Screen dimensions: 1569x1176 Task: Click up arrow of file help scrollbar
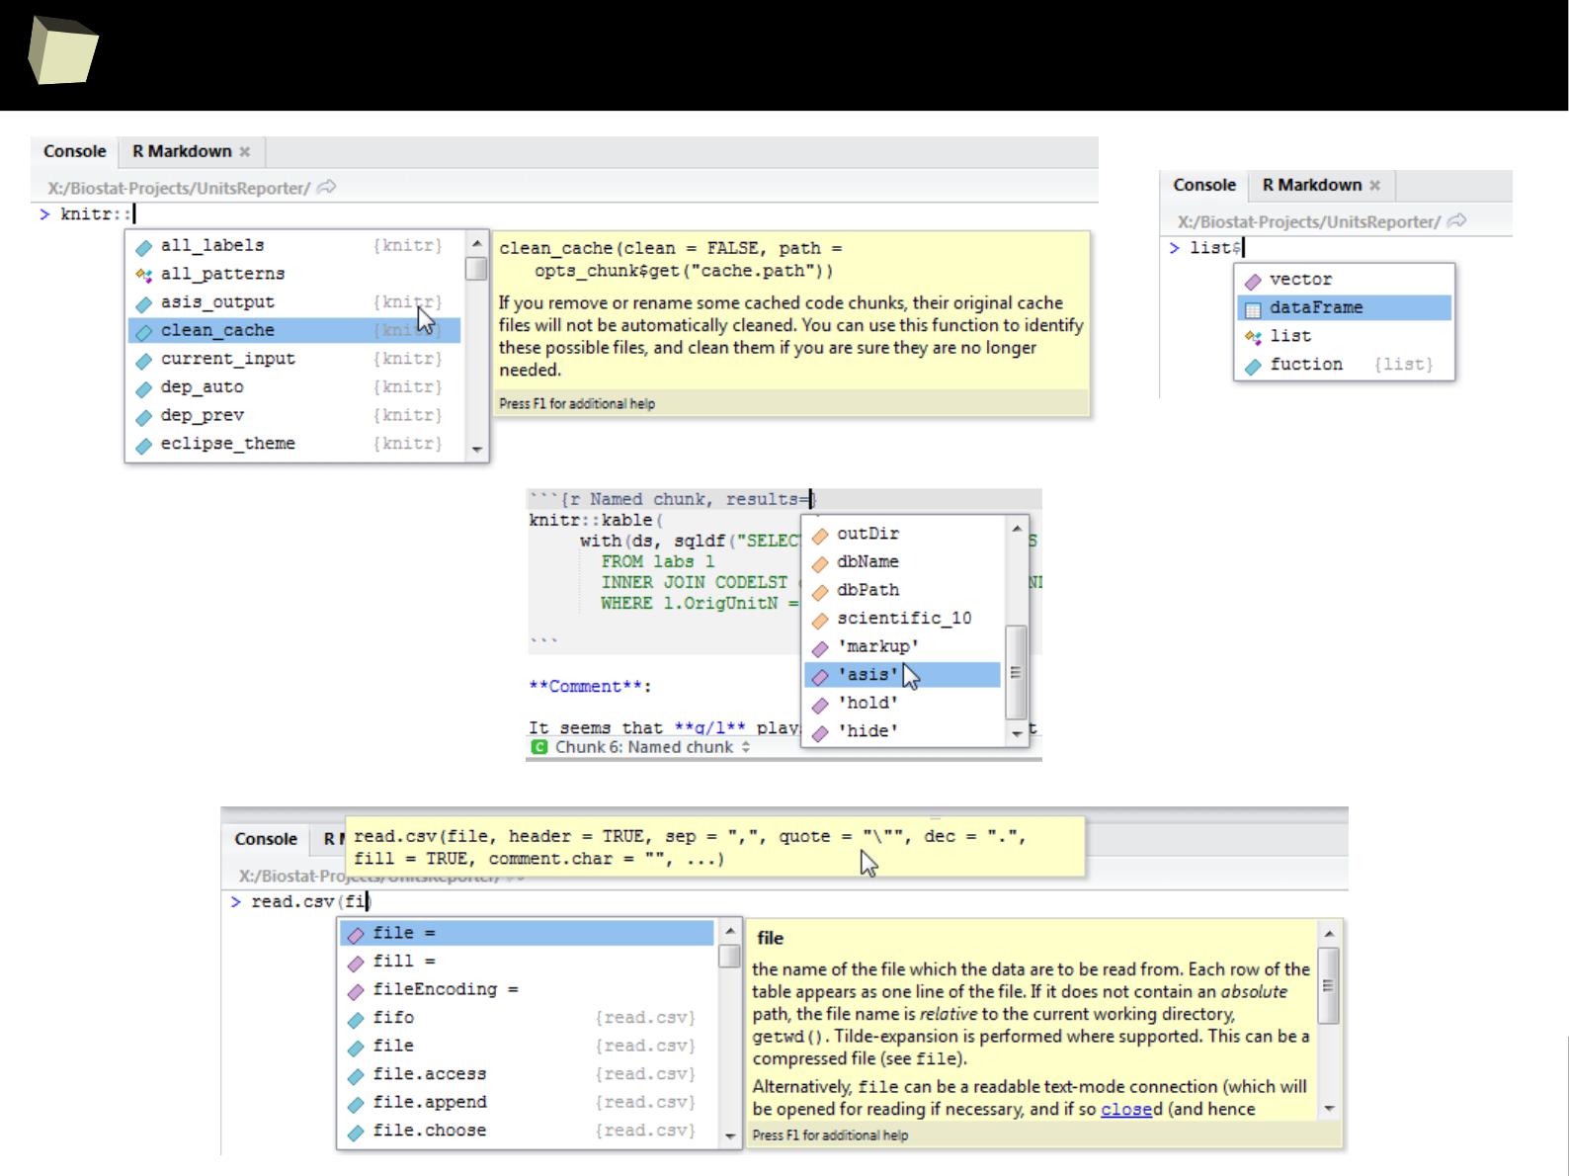point(1329,934)
